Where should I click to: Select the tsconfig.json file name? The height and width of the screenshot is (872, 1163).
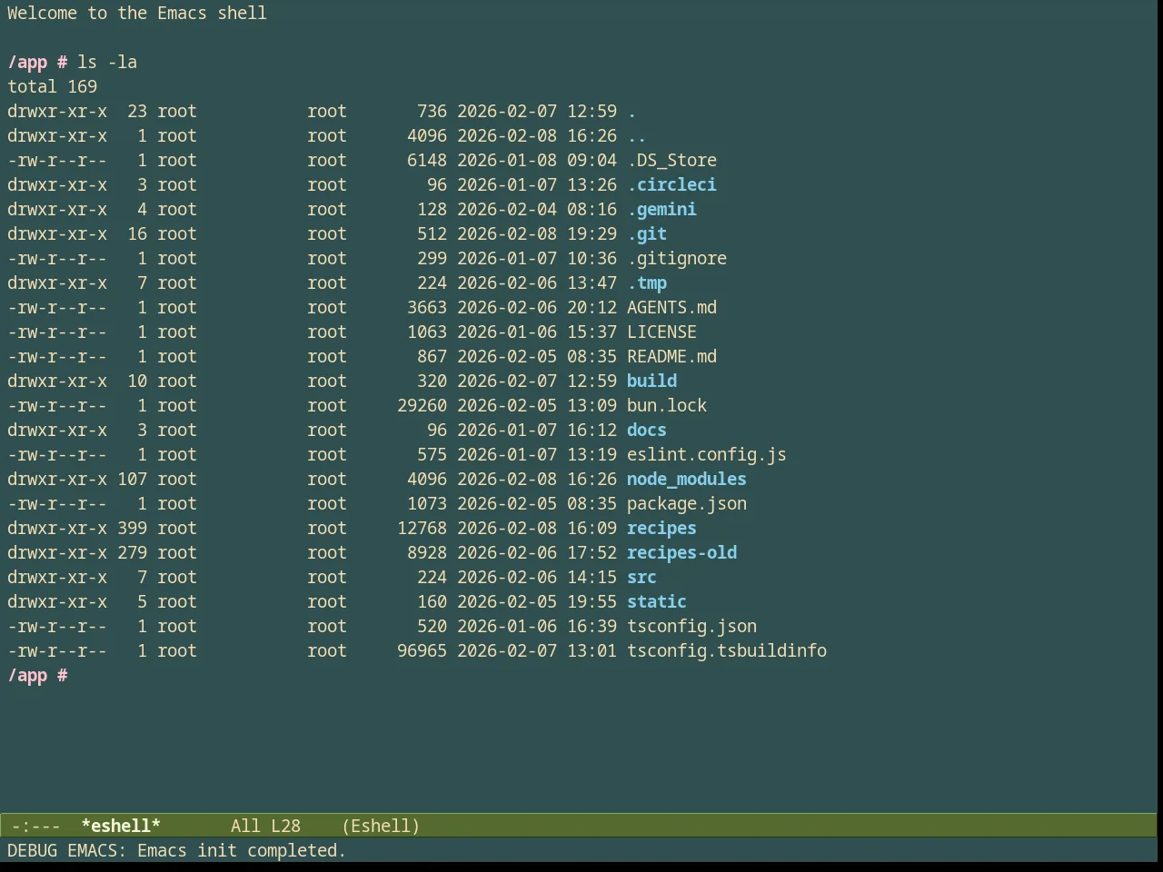691,626
